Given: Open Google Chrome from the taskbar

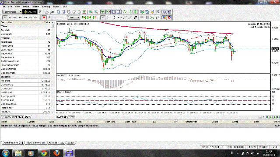Looking at the screenshot, I should [43, 153].
